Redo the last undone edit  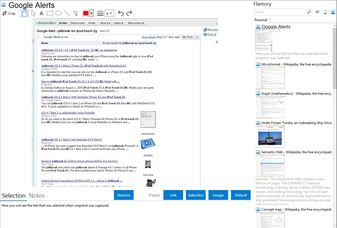pos(129,13)
